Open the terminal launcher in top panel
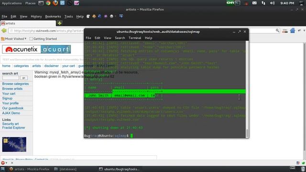This screenshot has width=306, height=172. coord(41,3)
